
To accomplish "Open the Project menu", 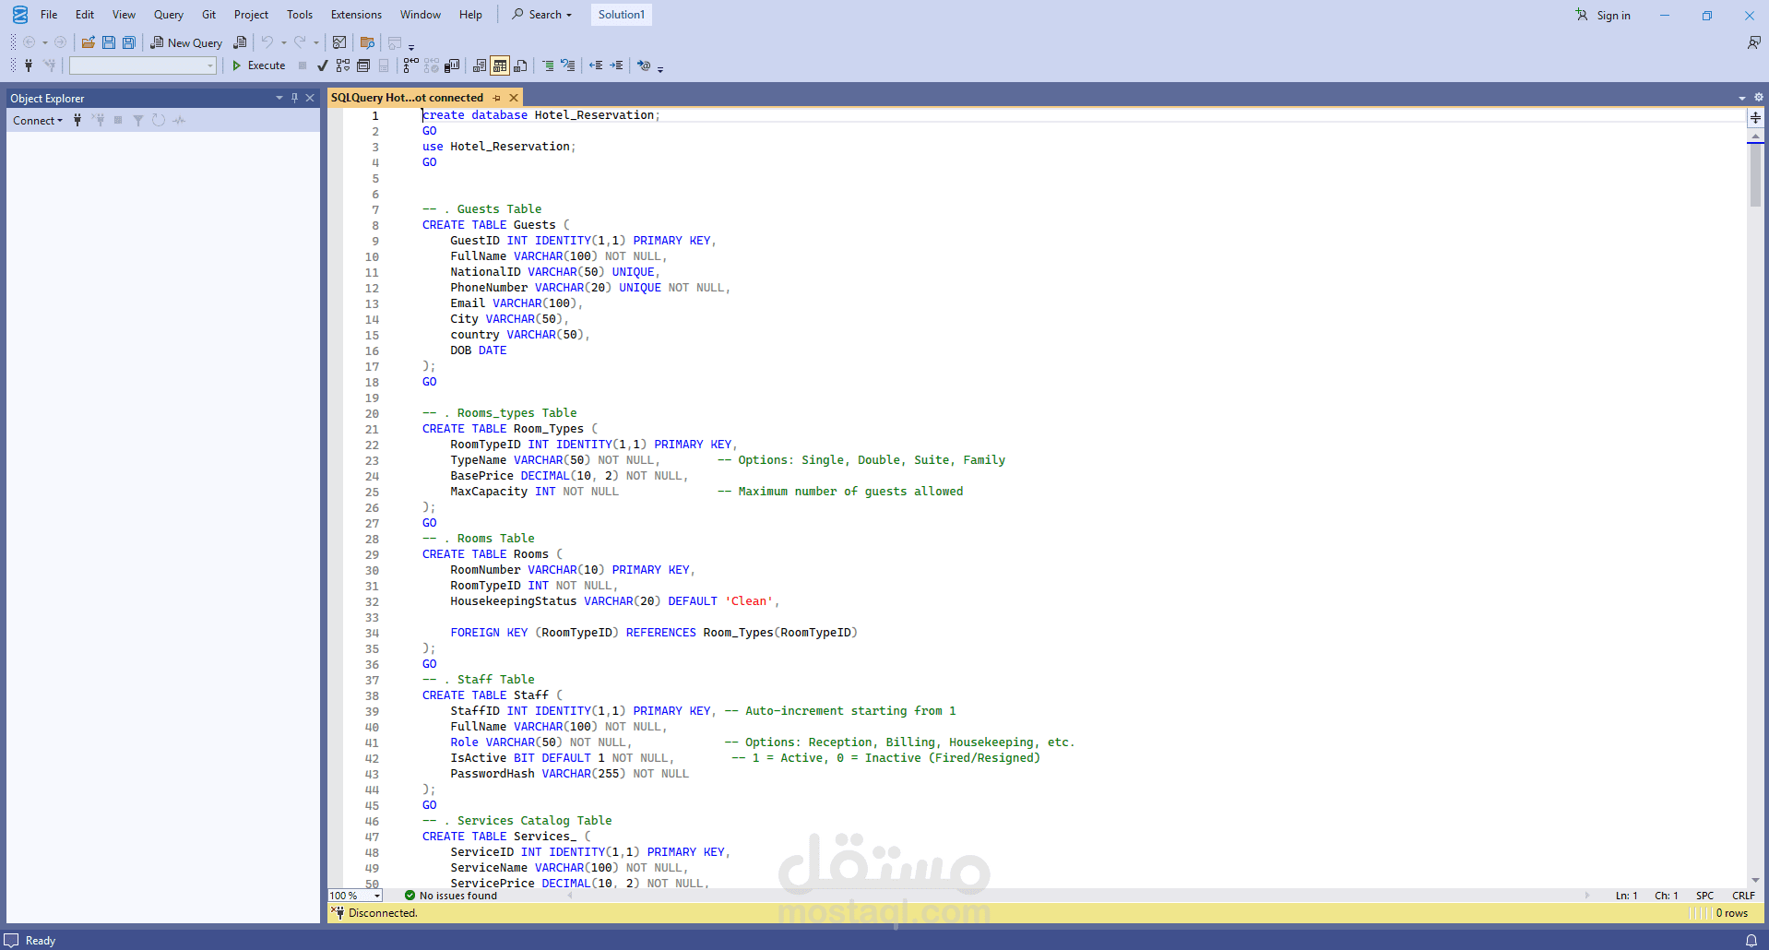I will pyautogui.click(x=251, y=15).
